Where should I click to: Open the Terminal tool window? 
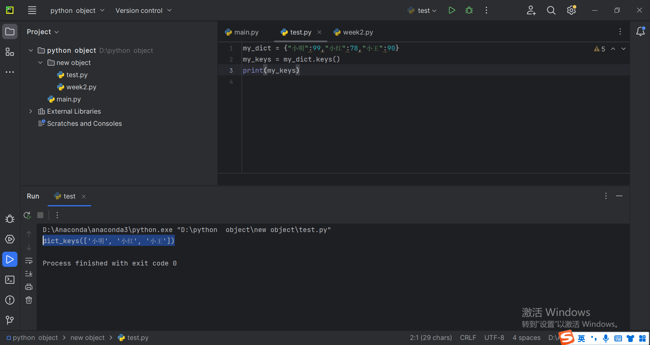10,280
